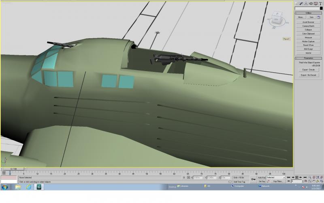
Task: Toggle absolute transform type-in mode
Action: click(188, 177)
